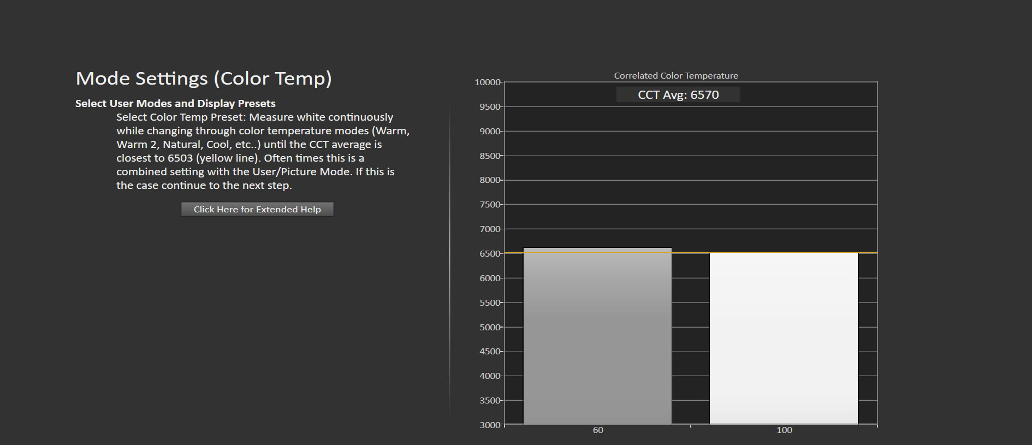Click the 10000 y-axis label
Viewport: 1032px width, 445px height.
click(x=488, y=82)
